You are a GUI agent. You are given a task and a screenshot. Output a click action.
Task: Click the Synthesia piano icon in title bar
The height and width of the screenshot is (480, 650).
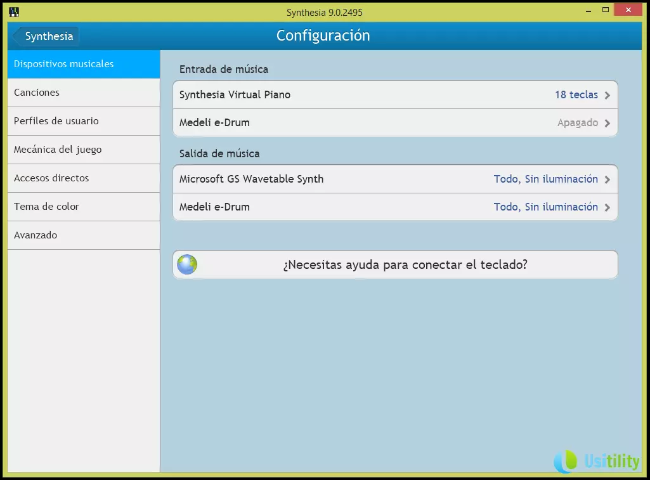pos(14,11)
